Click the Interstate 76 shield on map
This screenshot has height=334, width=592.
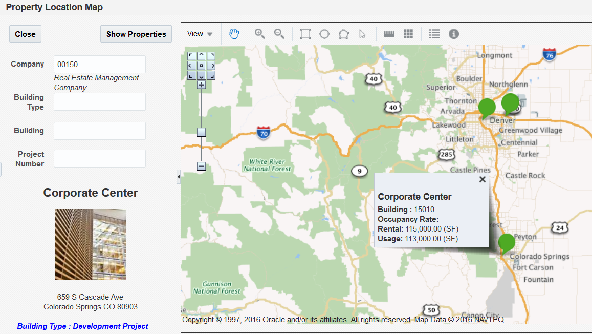[x=550, y=55]
